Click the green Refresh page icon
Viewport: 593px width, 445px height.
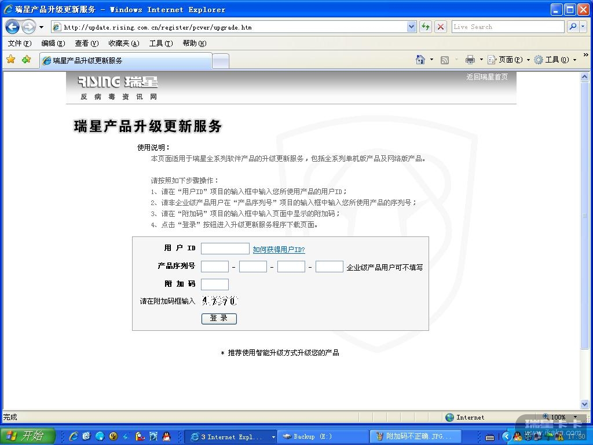(x=426, y=27)
